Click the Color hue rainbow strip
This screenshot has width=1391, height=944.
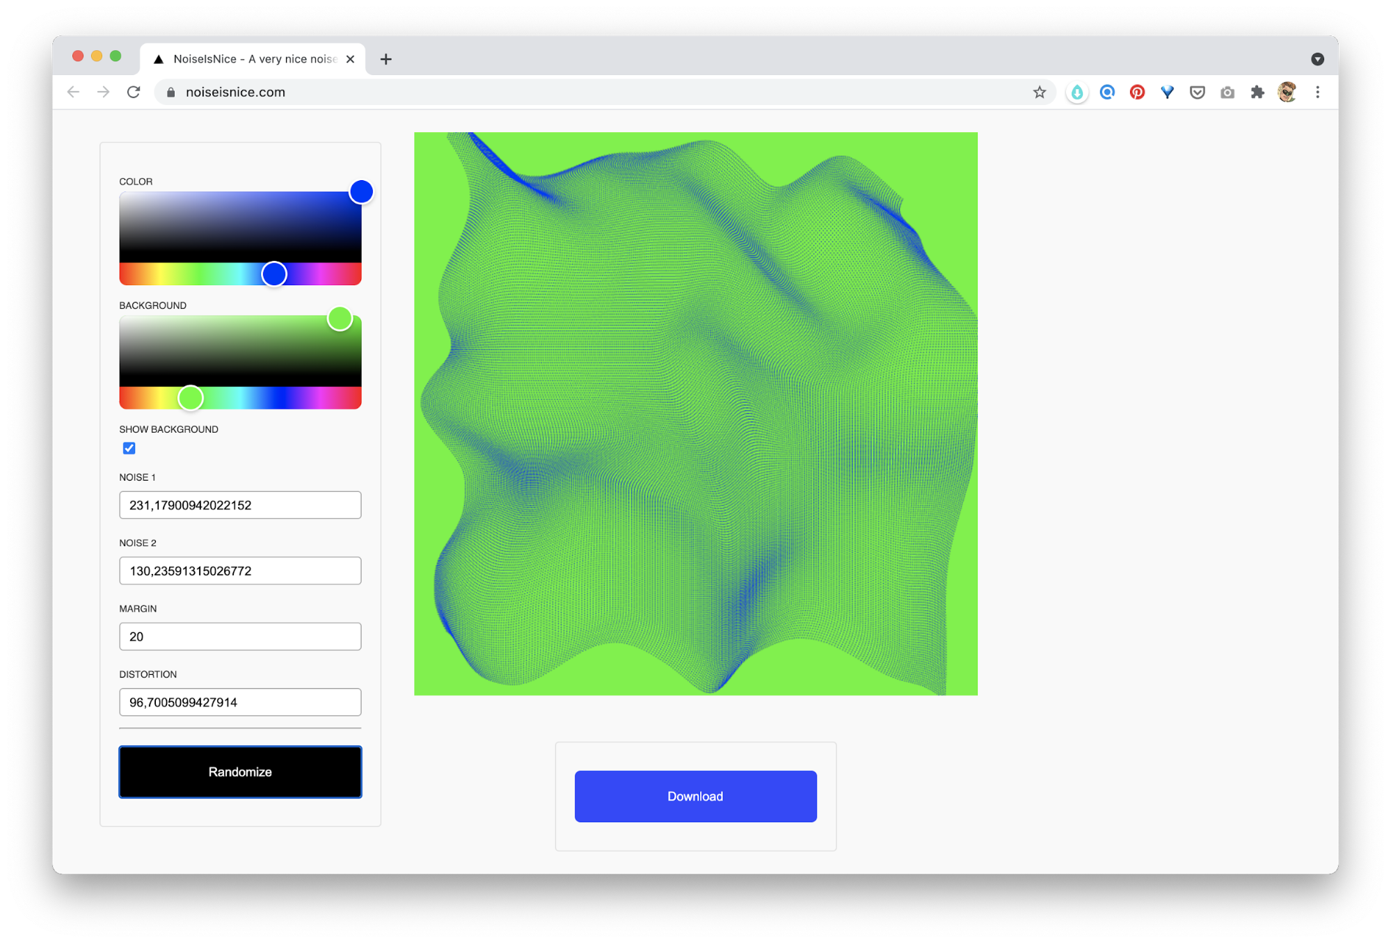240,274
